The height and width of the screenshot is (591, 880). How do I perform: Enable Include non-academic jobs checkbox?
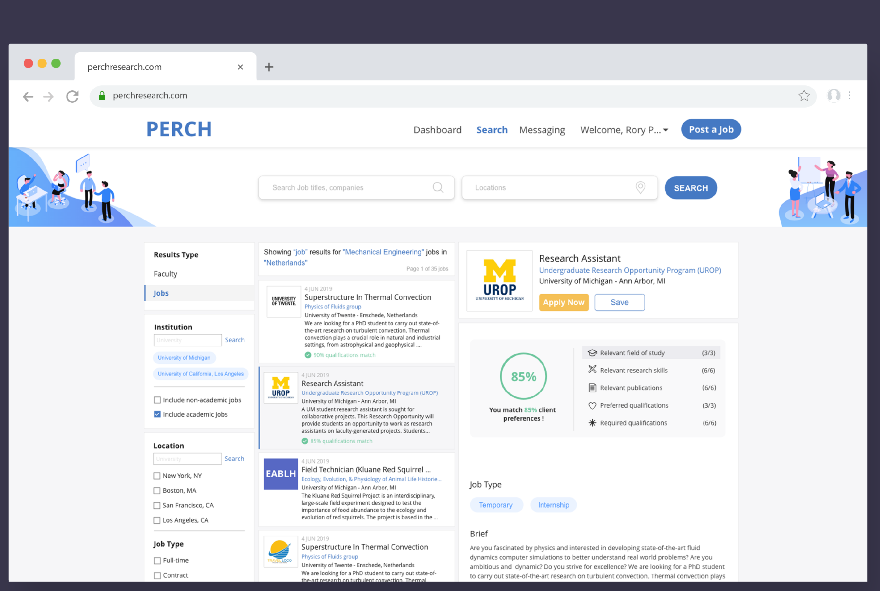pyautogui.click(x=158, y=400)
